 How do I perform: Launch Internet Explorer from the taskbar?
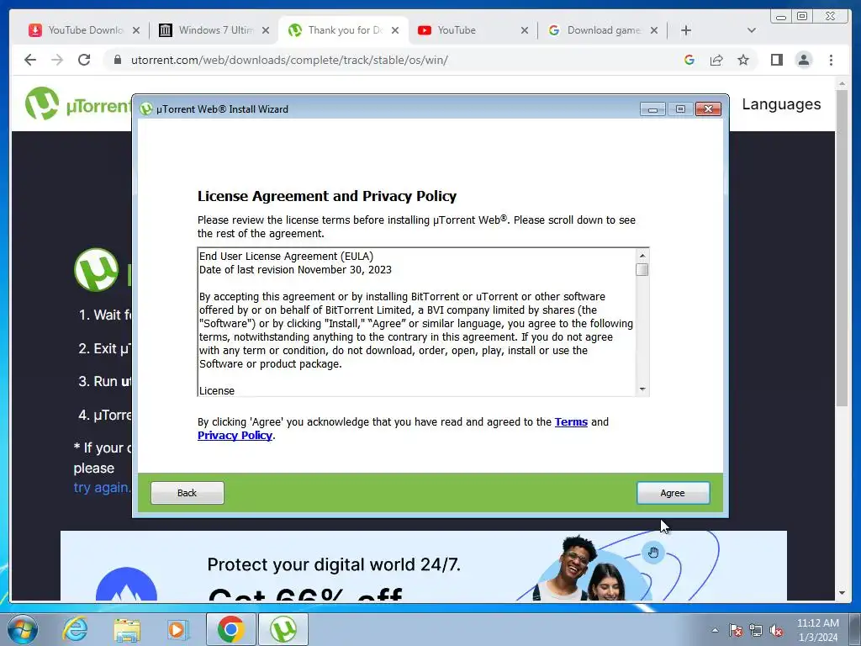[x=75, y=629]
